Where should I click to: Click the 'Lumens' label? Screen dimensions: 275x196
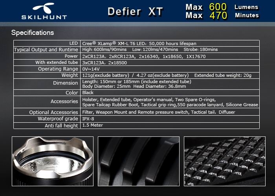[x=246, y=7]
